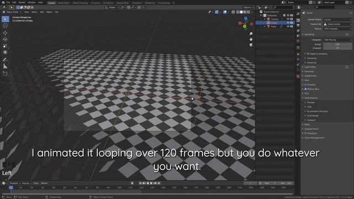Open the Window menu
The height and width of the screenshot is (199, 354).
32,2
